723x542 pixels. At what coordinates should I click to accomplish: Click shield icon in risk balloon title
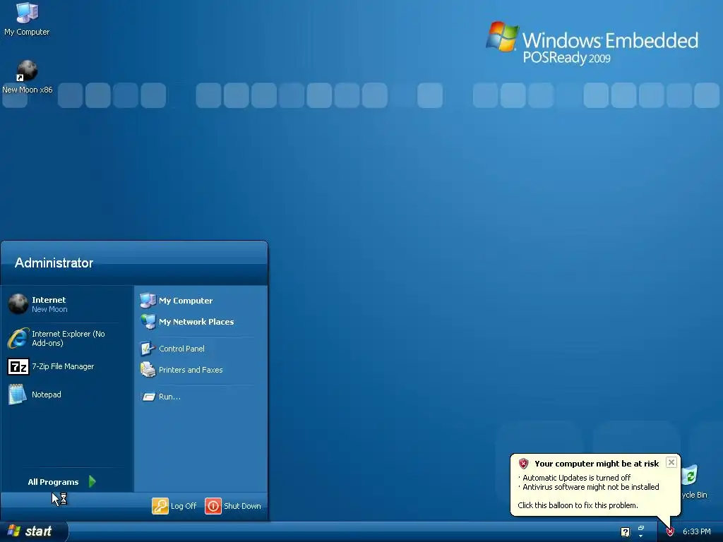click(523, 464)
